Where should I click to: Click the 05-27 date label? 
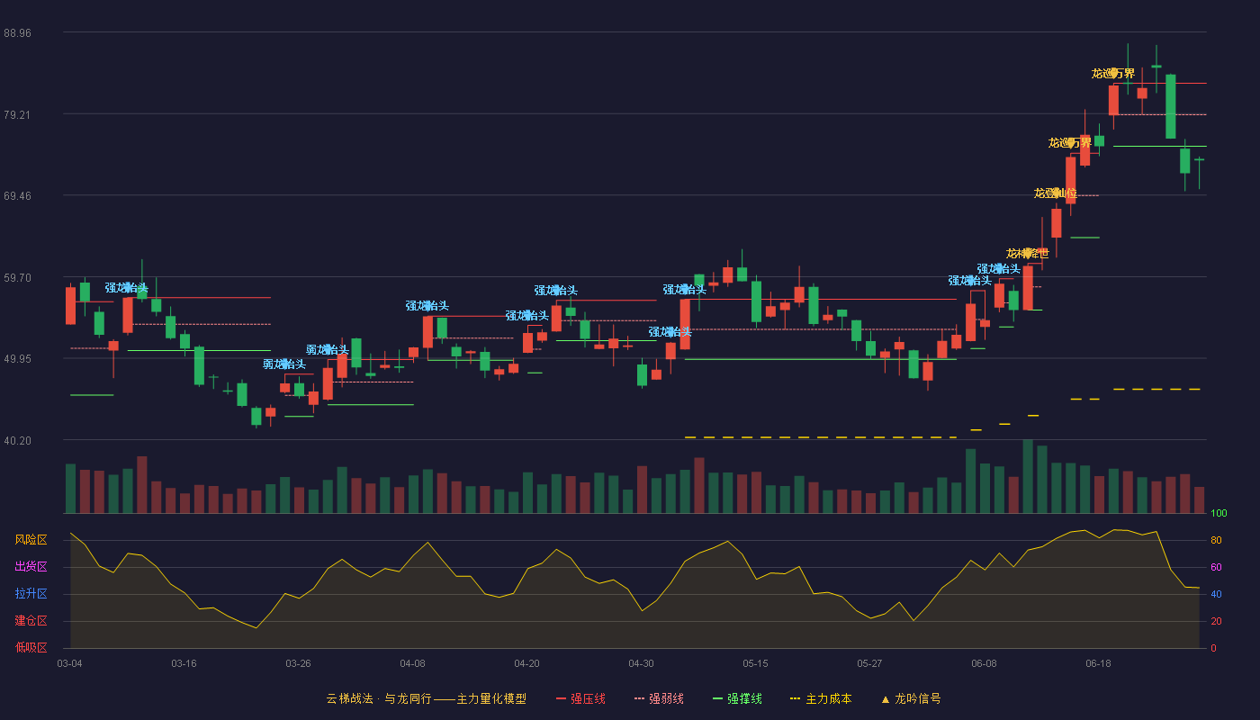[x=870, y=663]
